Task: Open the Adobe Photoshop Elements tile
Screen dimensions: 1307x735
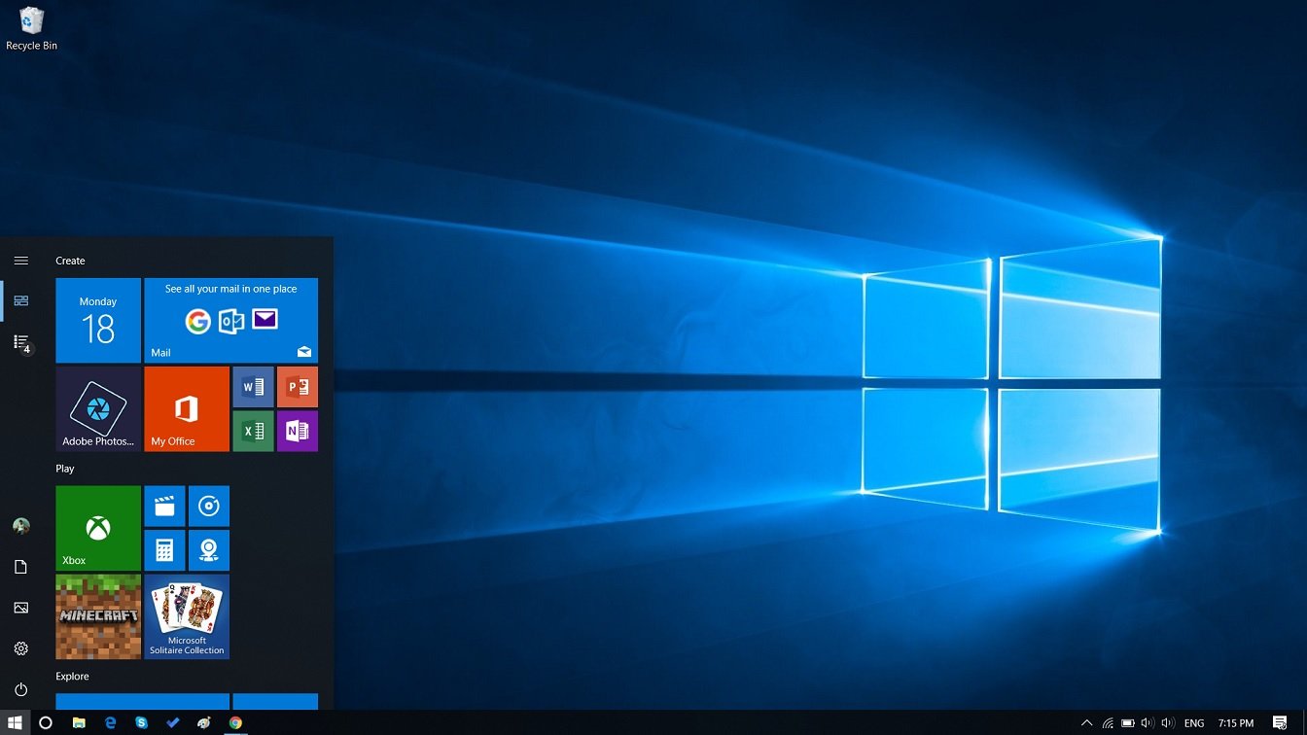Action: [x=98, y=409]
